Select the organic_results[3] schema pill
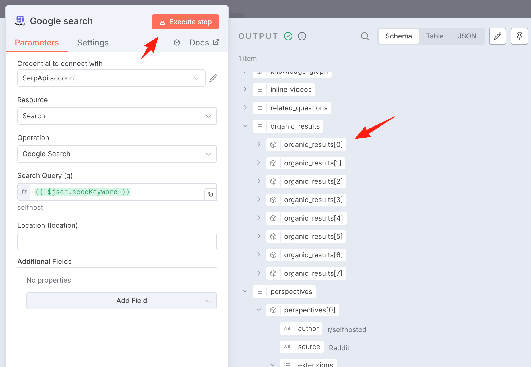Image resolution: width=531 pixels, height=367 pixels. pyautogui.click(x=306, y=200)
